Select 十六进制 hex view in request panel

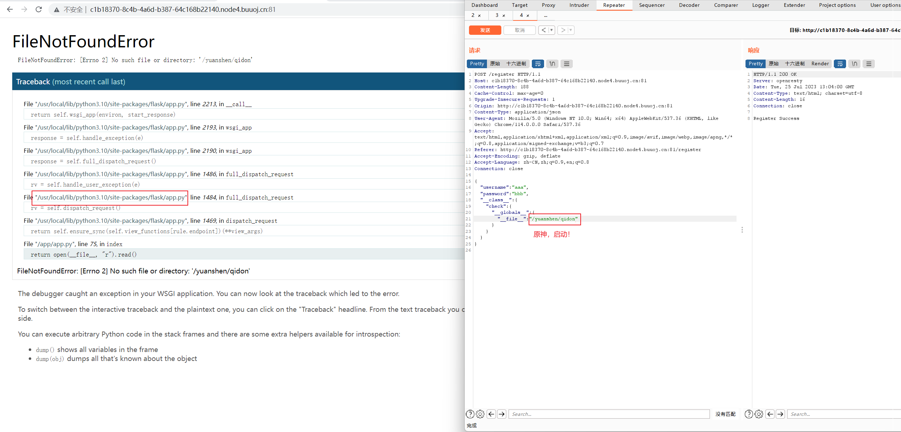pyautogui.click(x=516, y=64)
